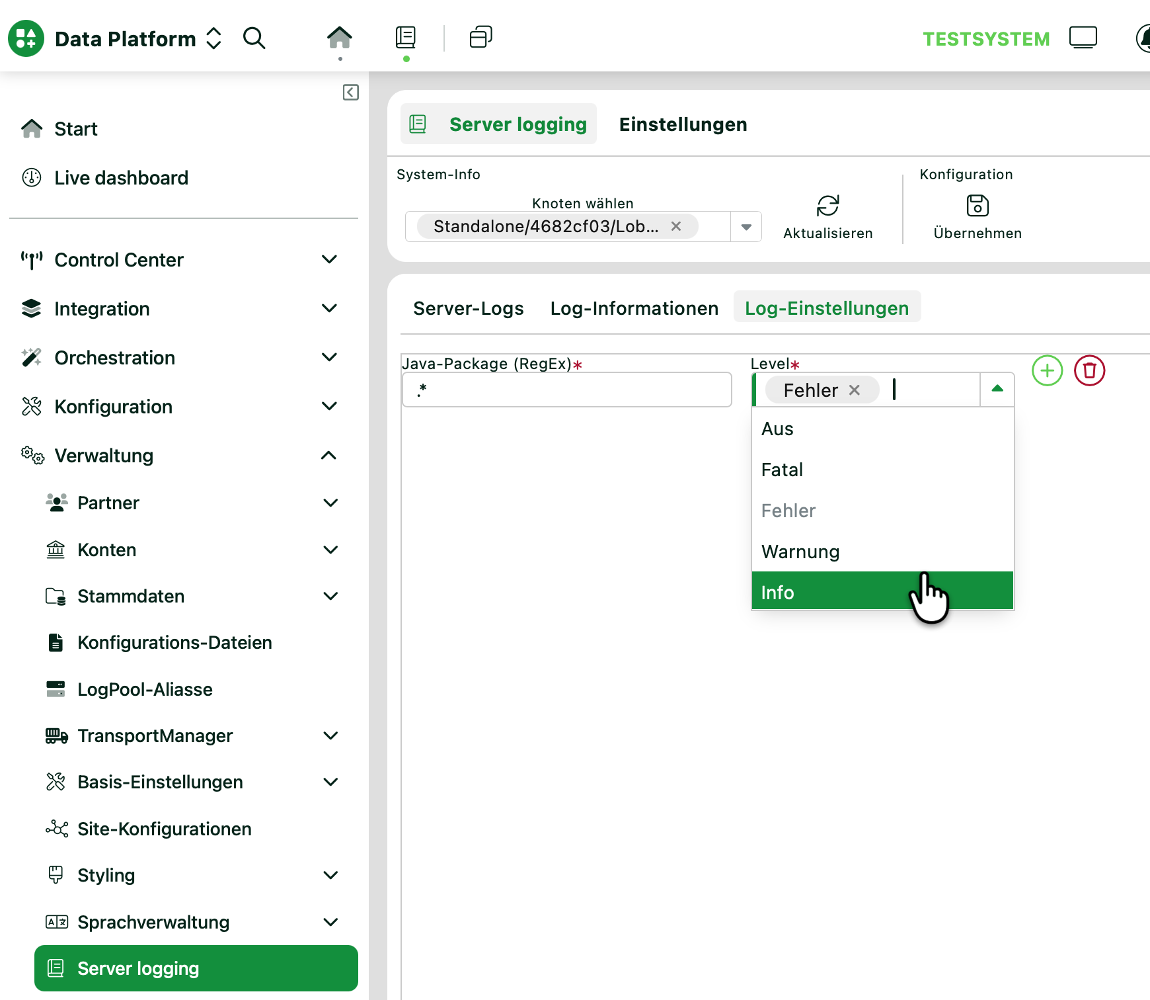
Task: Click the Partner people icon
Action: (x=56, y=503)
